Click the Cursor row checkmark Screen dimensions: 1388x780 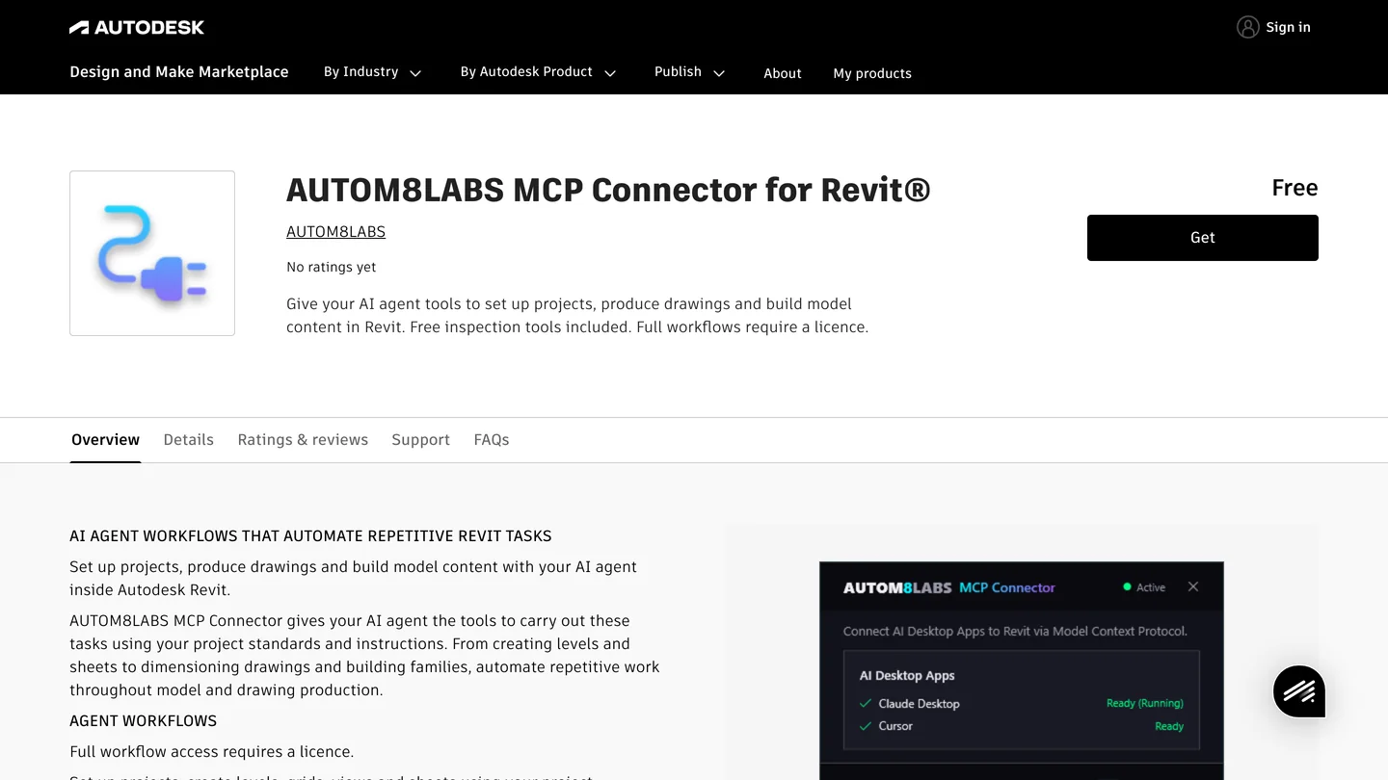click(866, 726)
